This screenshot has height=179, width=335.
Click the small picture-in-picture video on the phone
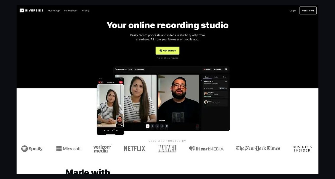(120, 121)
